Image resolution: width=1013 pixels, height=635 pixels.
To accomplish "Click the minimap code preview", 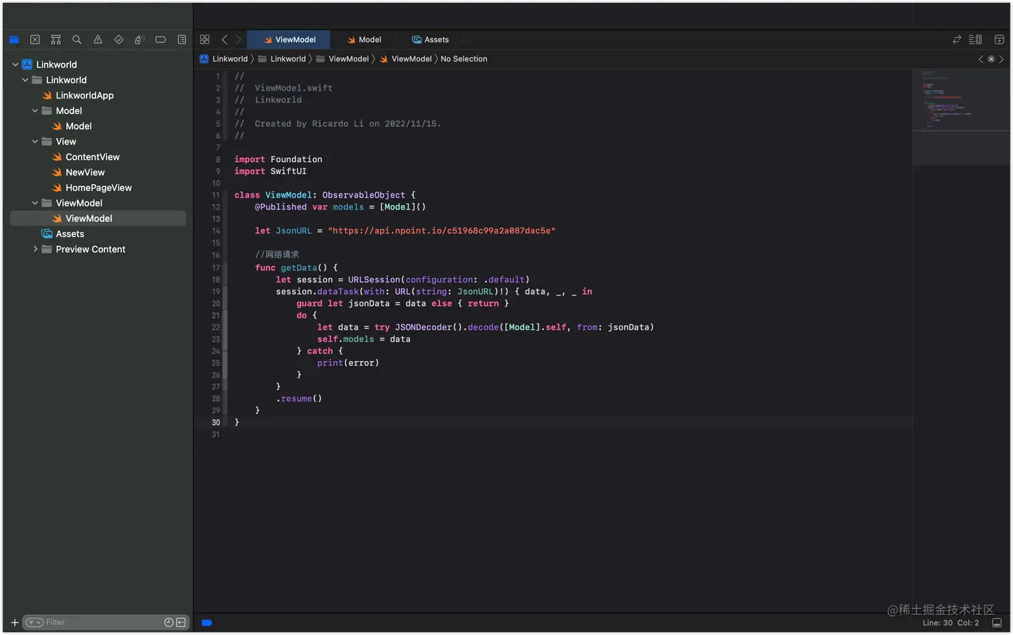I will pos(961,100).
